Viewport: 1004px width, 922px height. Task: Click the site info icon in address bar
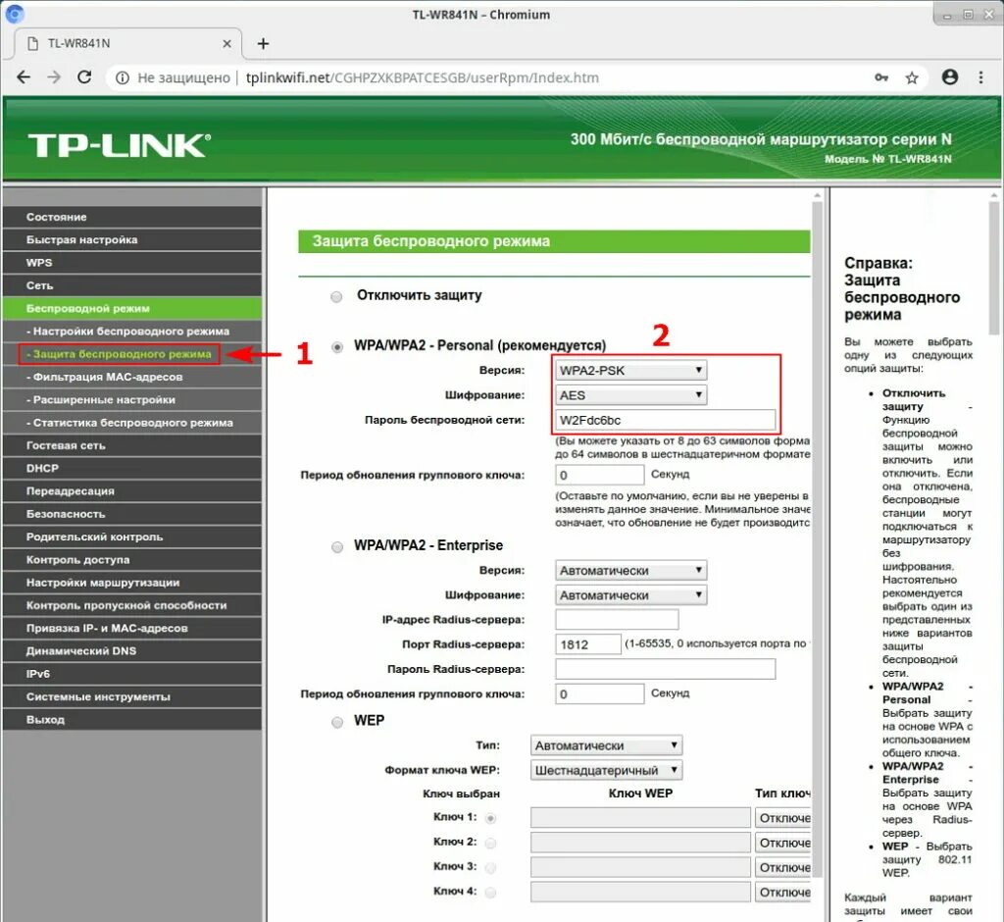pyautogui.click(x=123, y=77)
